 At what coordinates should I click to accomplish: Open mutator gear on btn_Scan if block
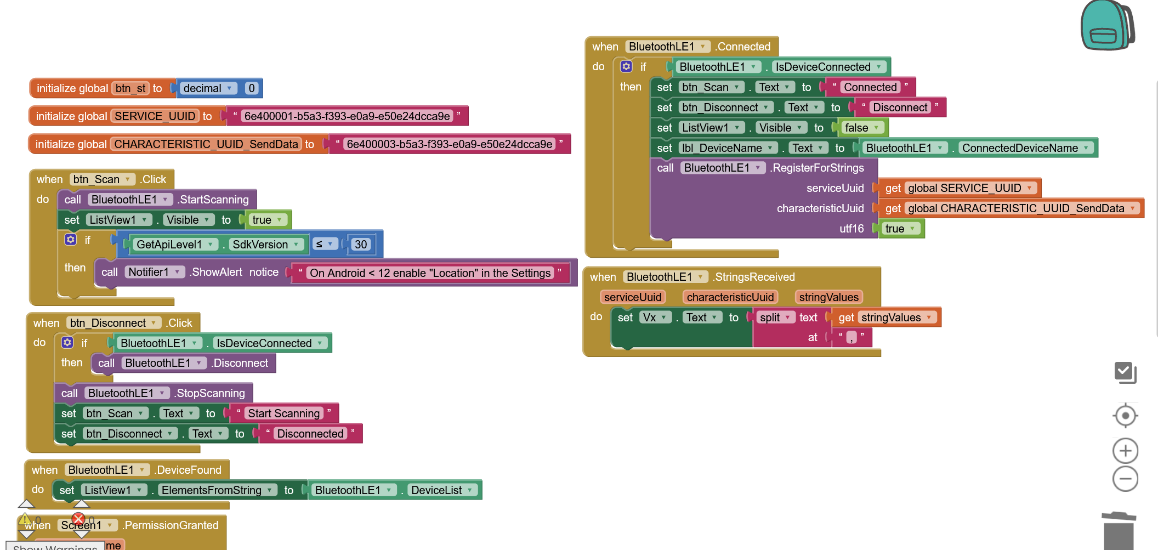71,240
